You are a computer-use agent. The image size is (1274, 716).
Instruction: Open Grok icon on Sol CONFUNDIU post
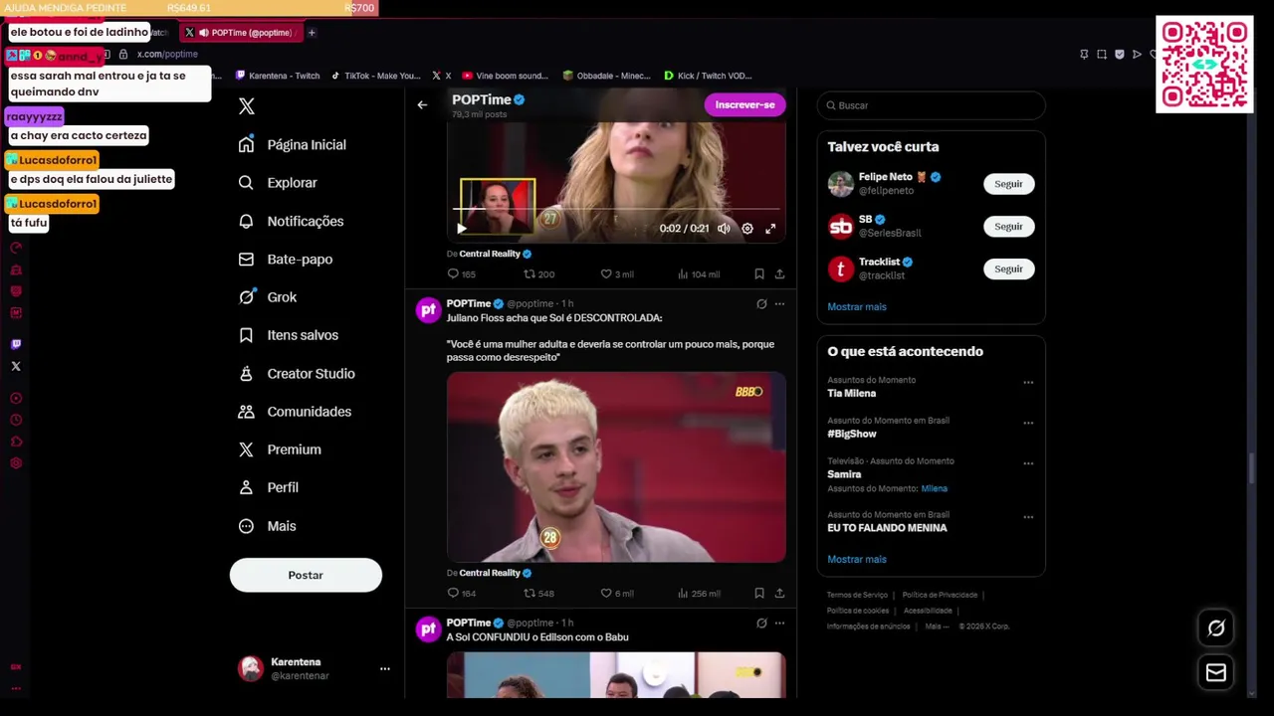(761, 624)
